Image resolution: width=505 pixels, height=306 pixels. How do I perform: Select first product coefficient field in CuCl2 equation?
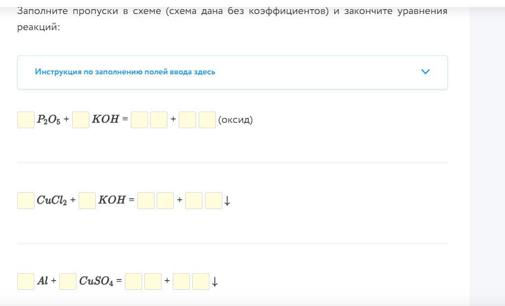[x=146, y=200]
